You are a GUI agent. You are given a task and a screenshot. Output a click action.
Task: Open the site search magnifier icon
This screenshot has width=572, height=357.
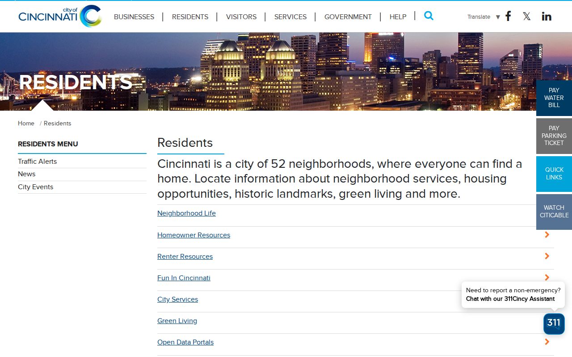tap(429, 16)
